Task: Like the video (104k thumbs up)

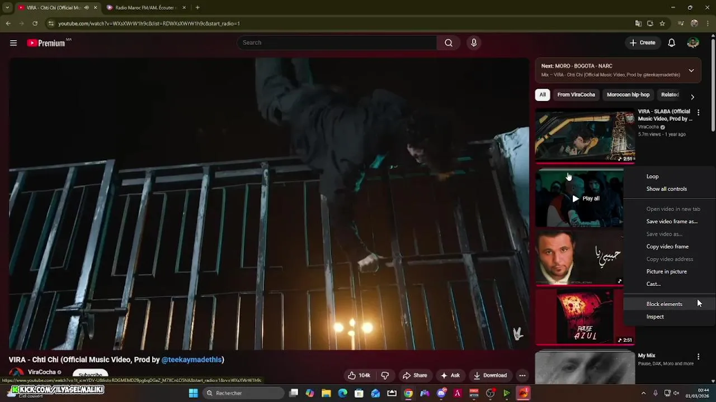Action: (359, 375)
